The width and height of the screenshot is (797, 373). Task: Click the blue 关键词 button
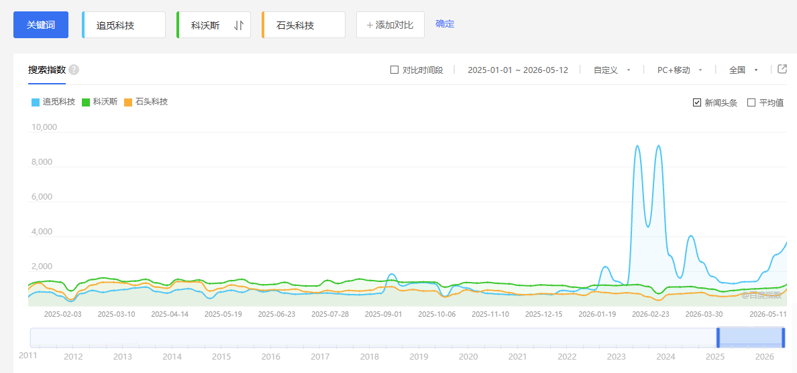coord(41,25)
